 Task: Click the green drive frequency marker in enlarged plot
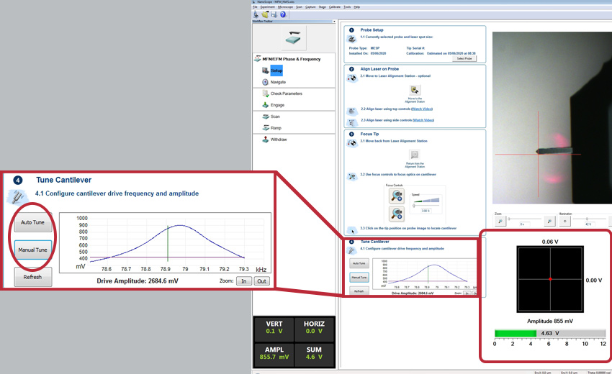pyautogui.click(x=168, y=243)
